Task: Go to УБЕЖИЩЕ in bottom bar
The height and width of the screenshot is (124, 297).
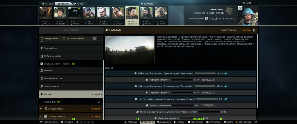Action: pos(67,122)
